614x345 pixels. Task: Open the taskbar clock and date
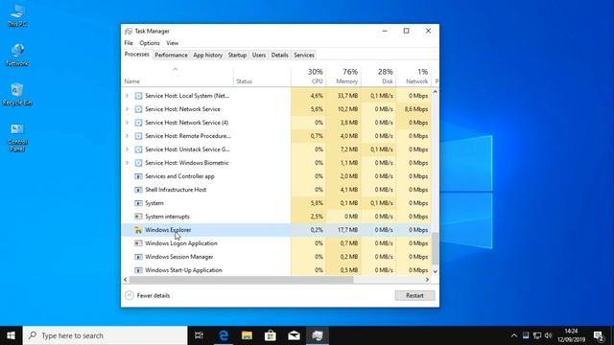point(572,335)
